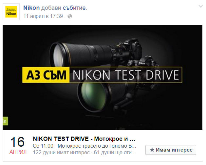Click the event location 'Мотокрос трасето до Големо Б...'
Viewport: 206px width, 165px height.
click(x=97, y=146)
